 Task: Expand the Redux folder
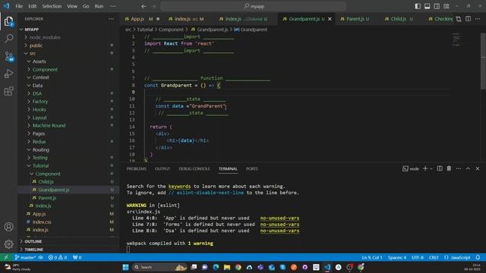(x=39, y=142)
